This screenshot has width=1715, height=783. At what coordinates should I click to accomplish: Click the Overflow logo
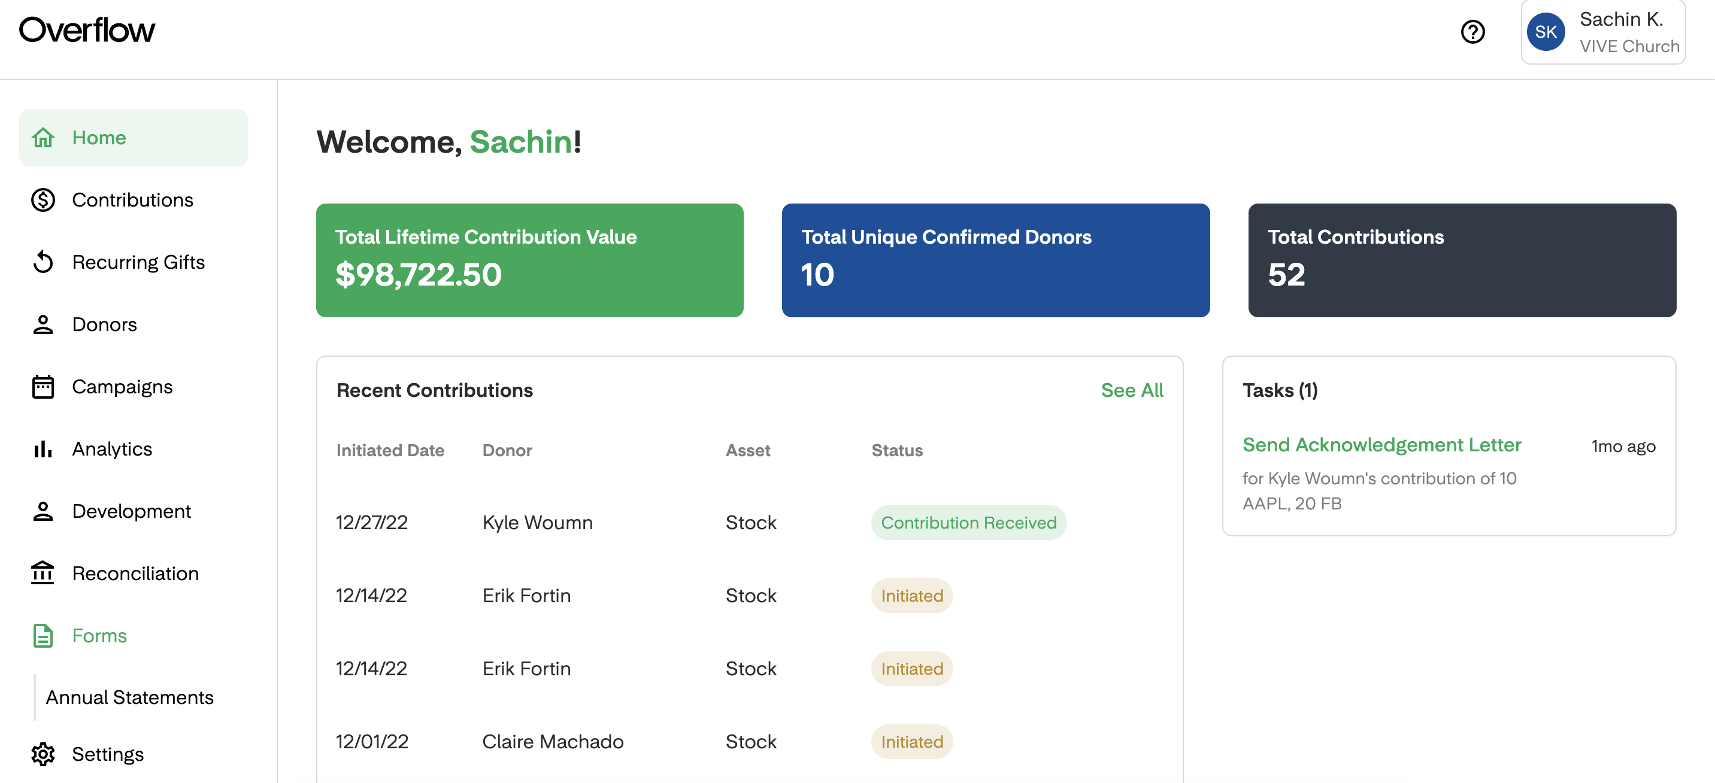[87, 29]
